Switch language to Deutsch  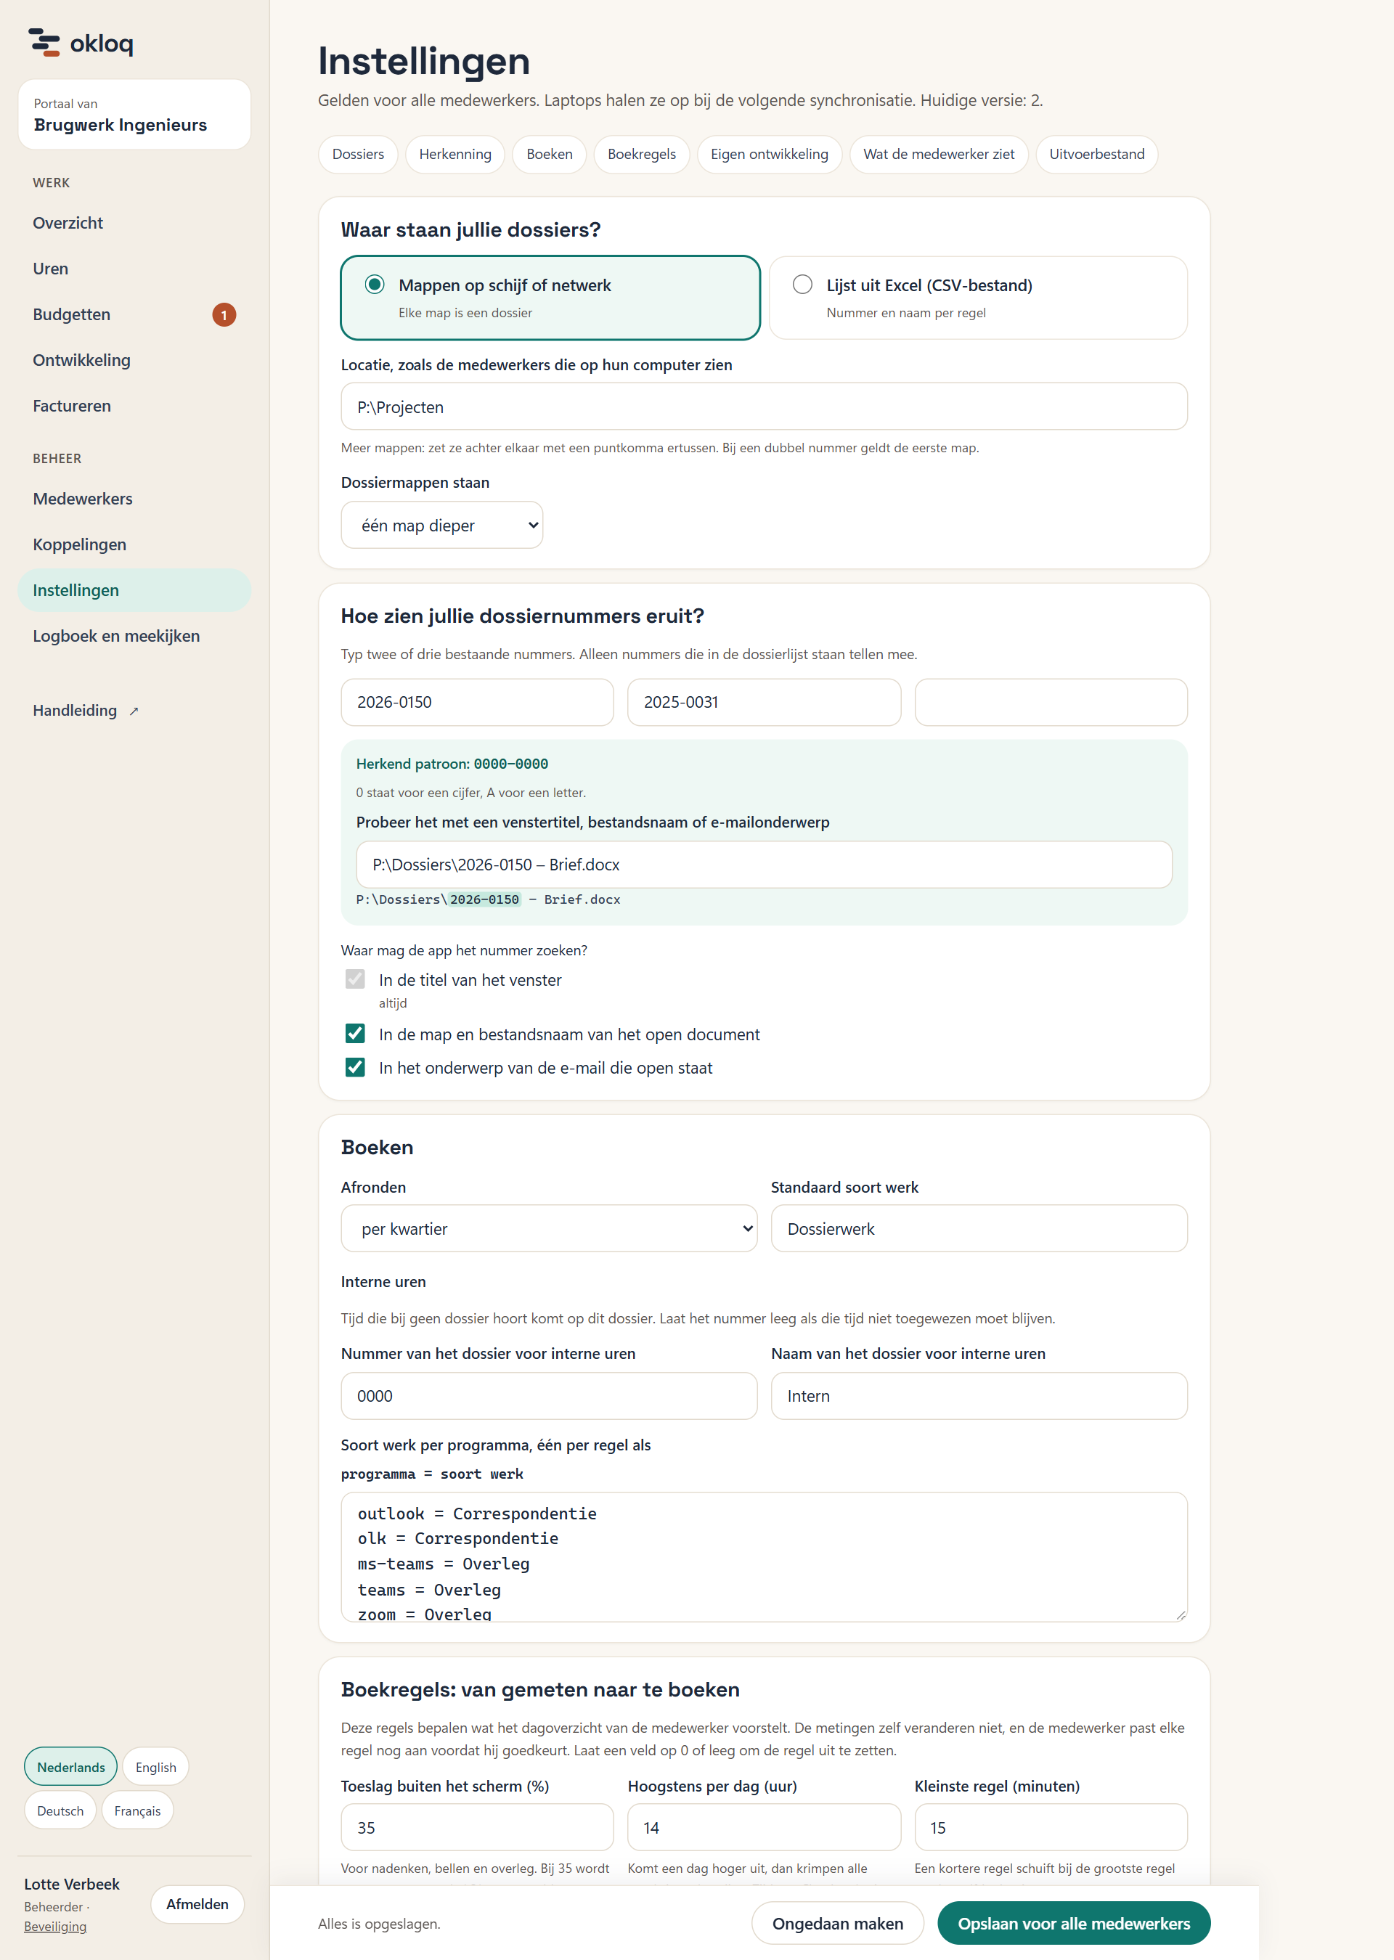(x=60, y=1810)
